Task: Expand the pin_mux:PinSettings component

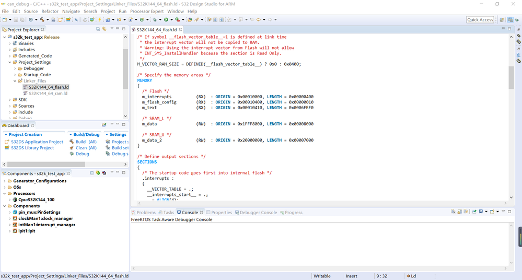Action: tap(9, 212)
